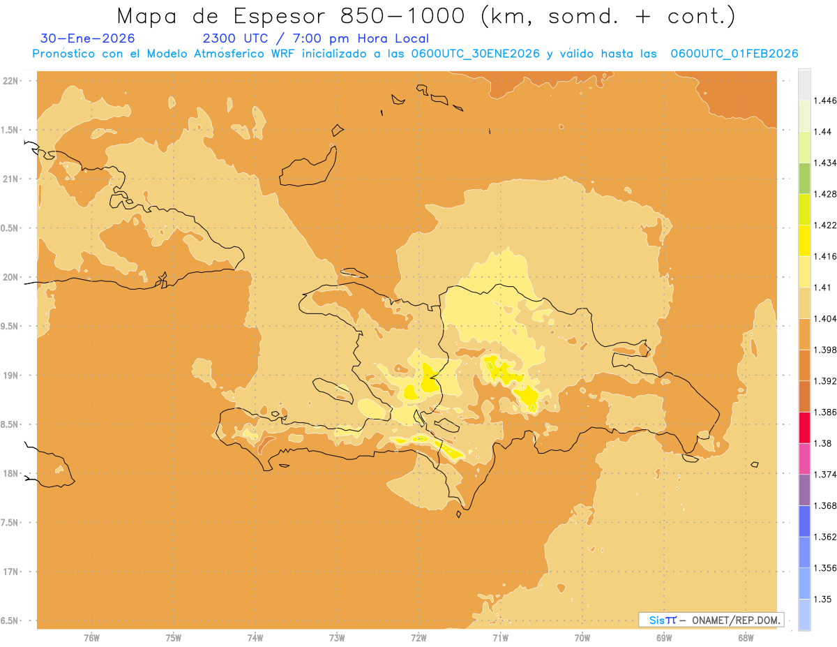Click the map title "Mapa de Espesor 850-1000"
The image size is (837, 647).
point(292,15)
